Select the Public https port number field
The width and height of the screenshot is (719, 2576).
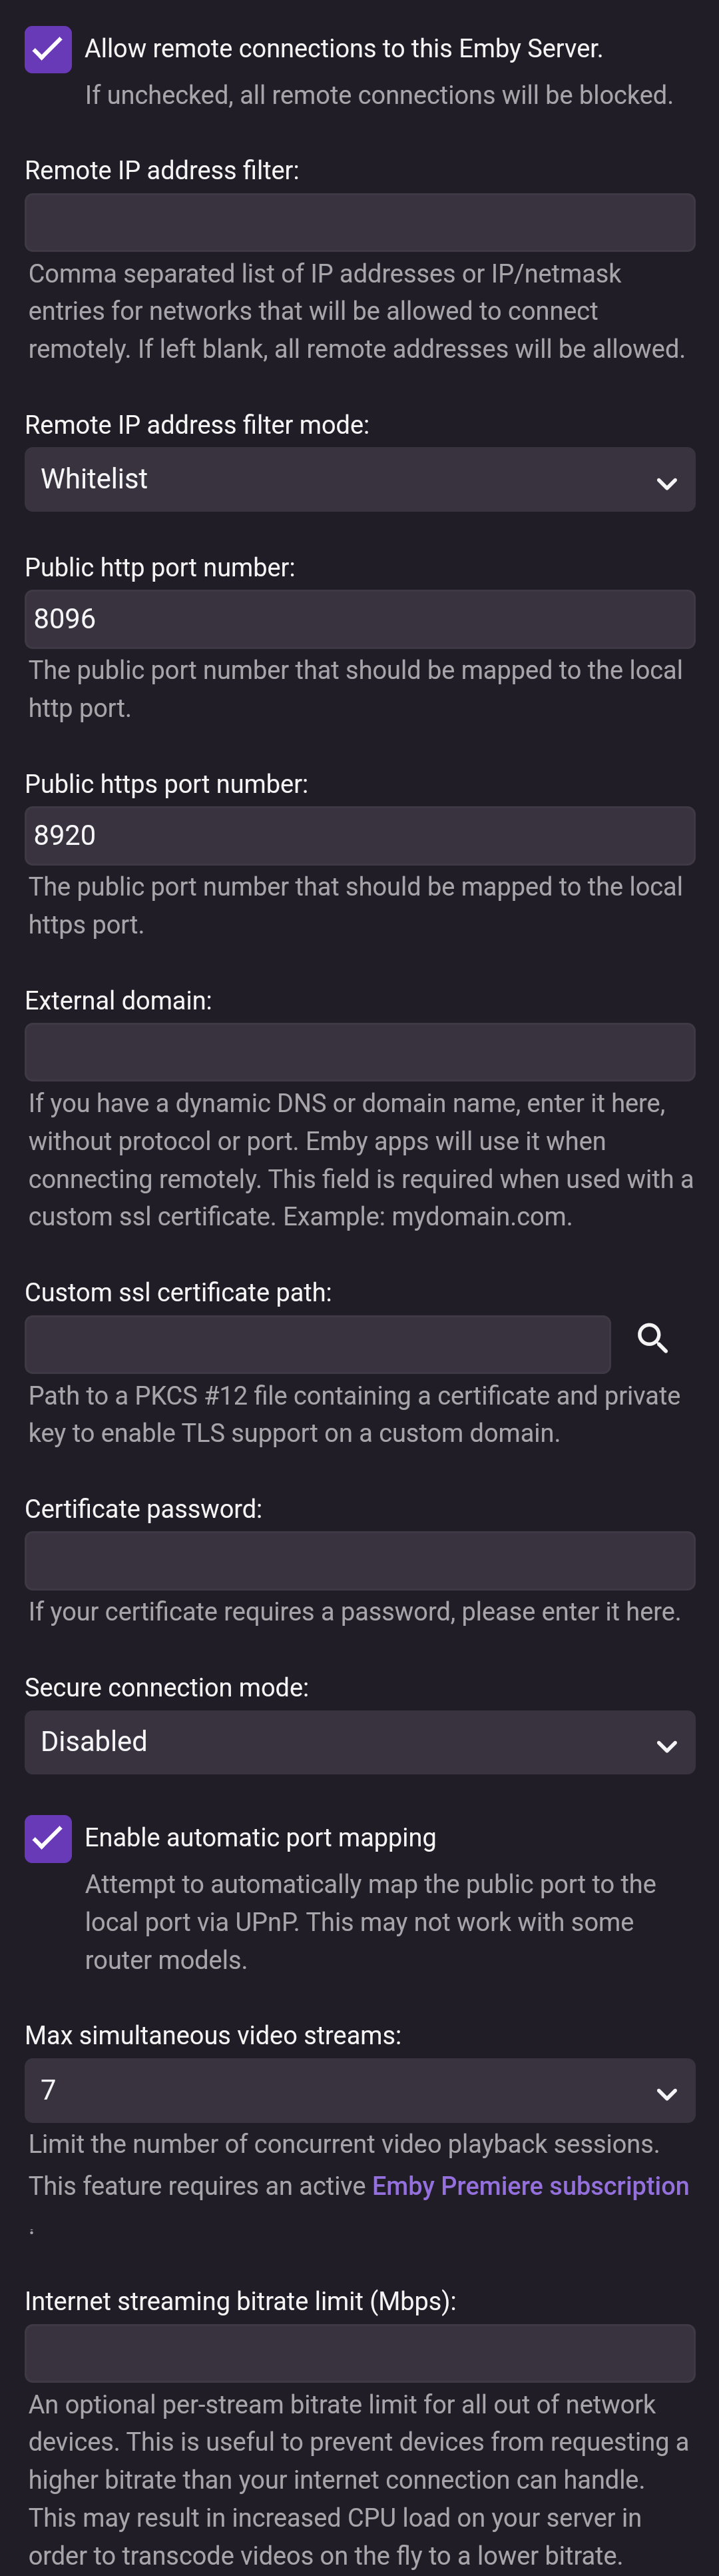click(x=359, y=836)
